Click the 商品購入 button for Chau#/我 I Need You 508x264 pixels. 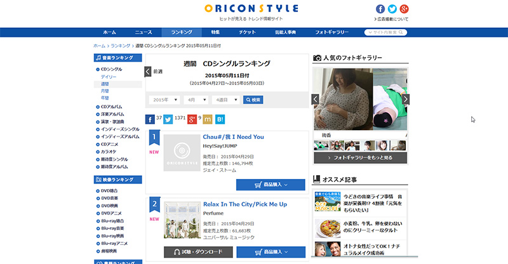(x=271, y=185)
